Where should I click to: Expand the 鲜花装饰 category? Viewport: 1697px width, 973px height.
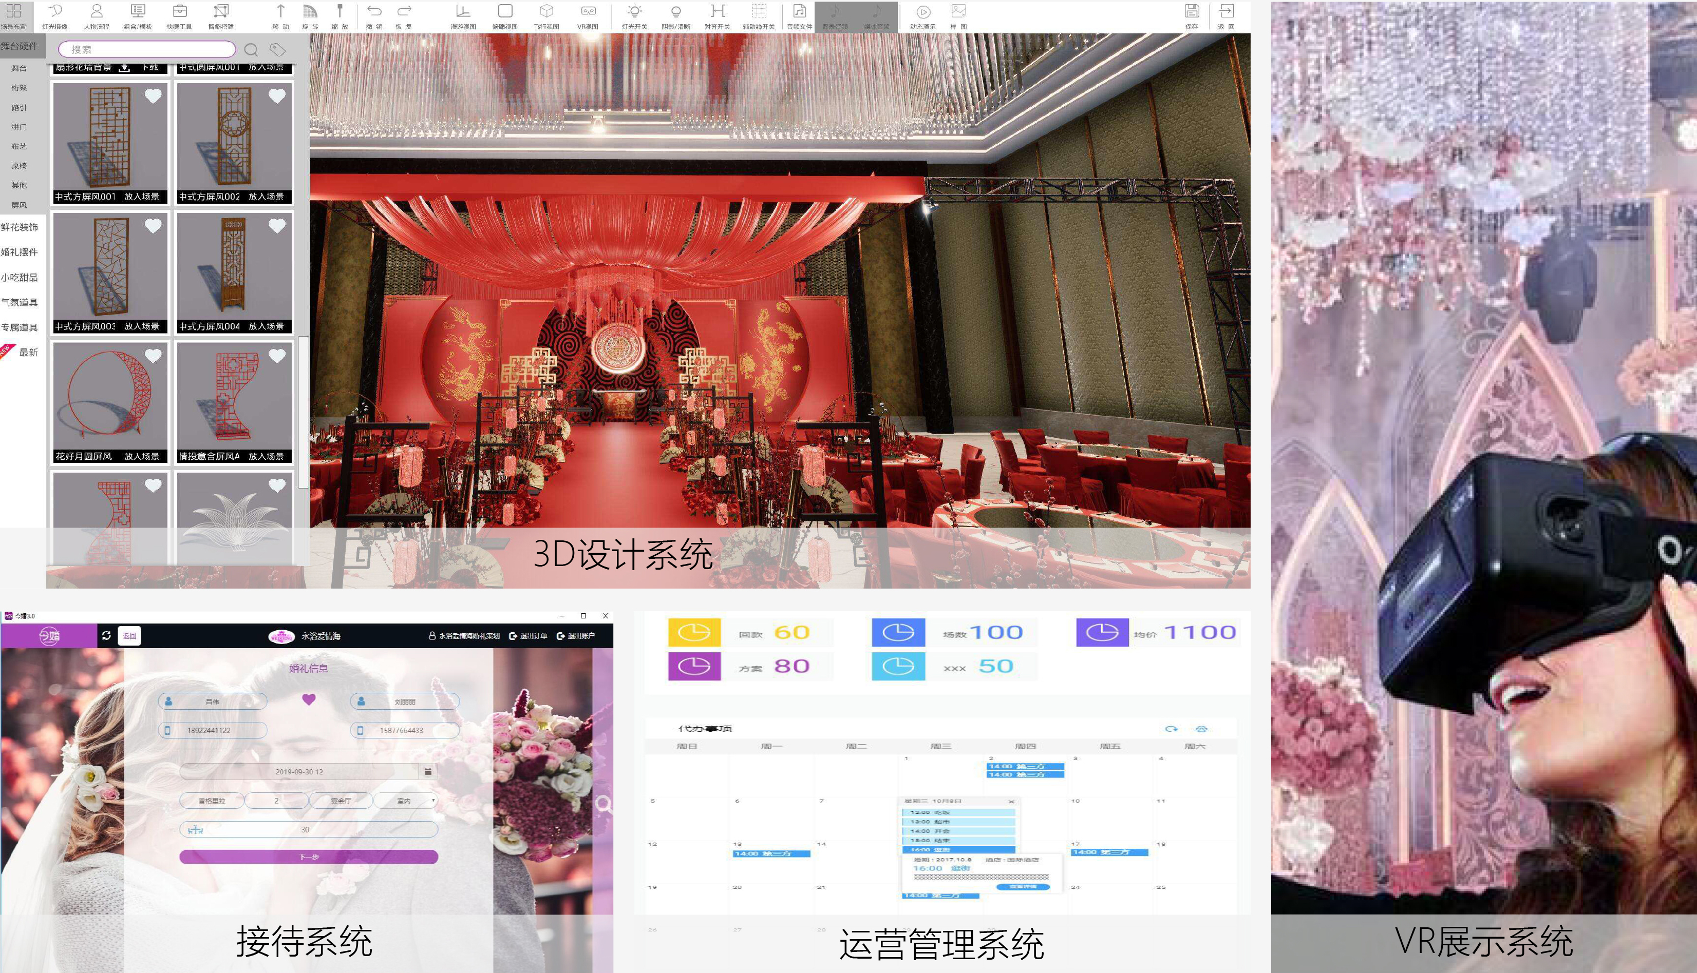click(x=20, y=227)
